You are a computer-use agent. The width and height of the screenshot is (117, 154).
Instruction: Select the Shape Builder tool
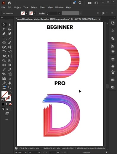(4, 60)
